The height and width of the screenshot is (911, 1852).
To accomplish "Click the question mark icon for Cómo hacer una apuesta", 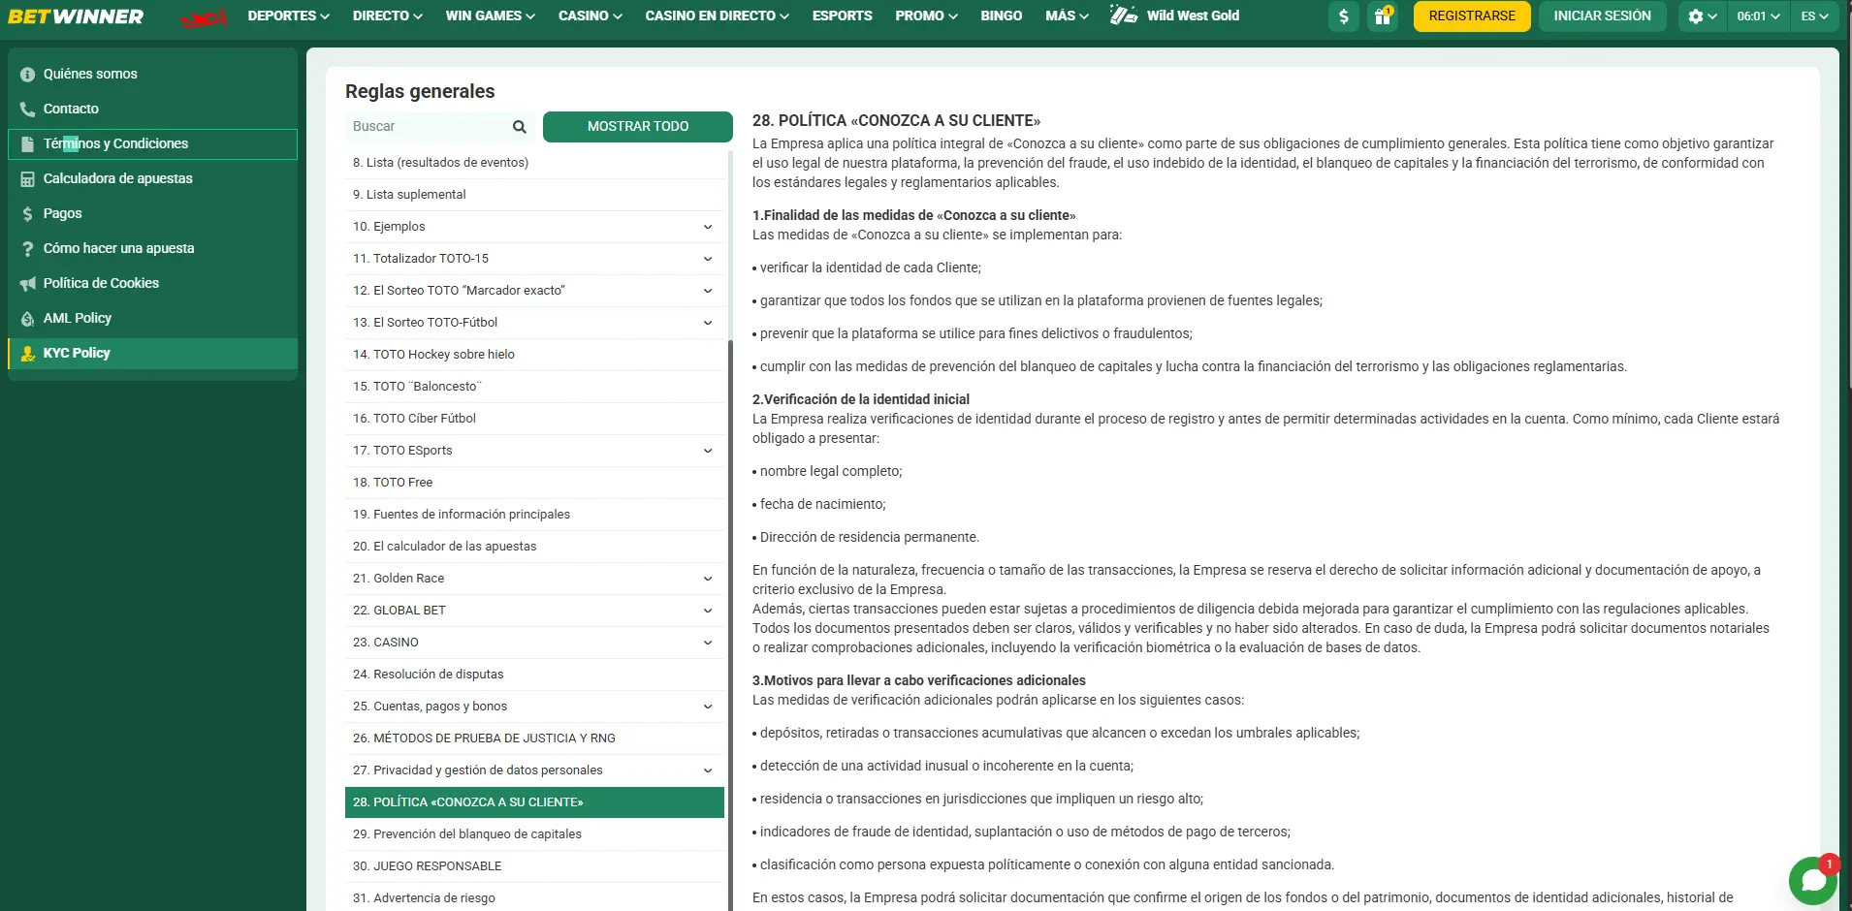I will (x=27, y=249).
